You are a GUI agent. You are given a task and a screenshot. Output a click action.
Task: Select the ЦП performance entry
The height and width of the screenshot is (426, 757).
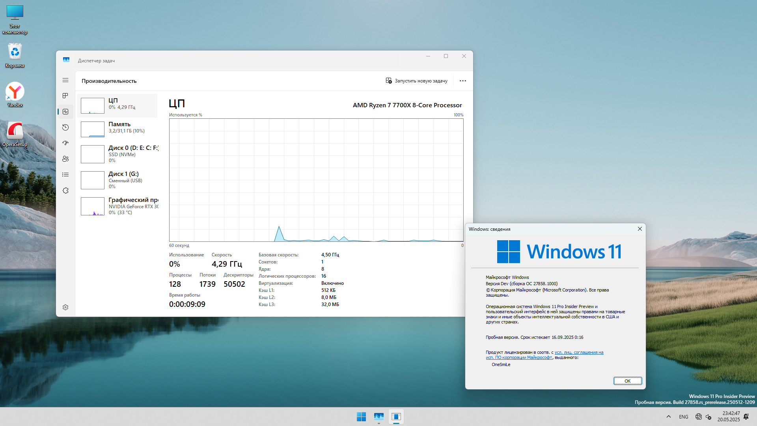(117, 106)
